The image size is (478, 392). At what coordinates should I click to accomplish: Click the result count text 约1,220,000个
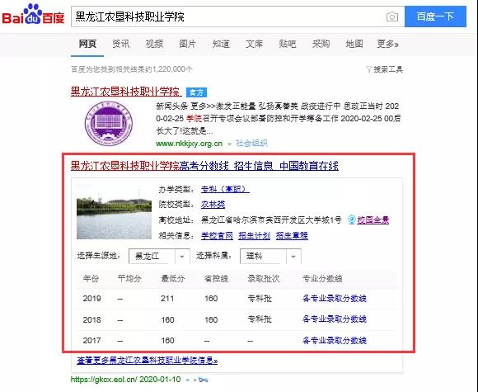coord(169,69)
